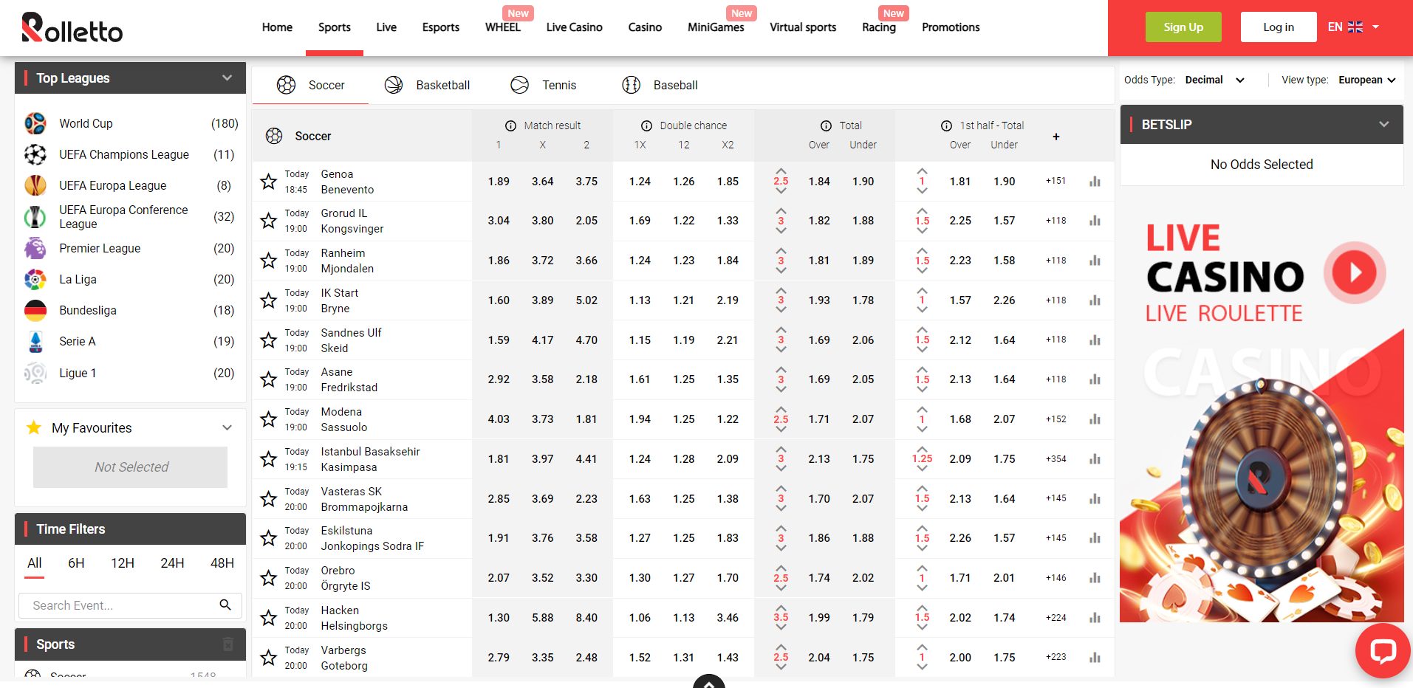Open the Premier League link

point(100,249)
